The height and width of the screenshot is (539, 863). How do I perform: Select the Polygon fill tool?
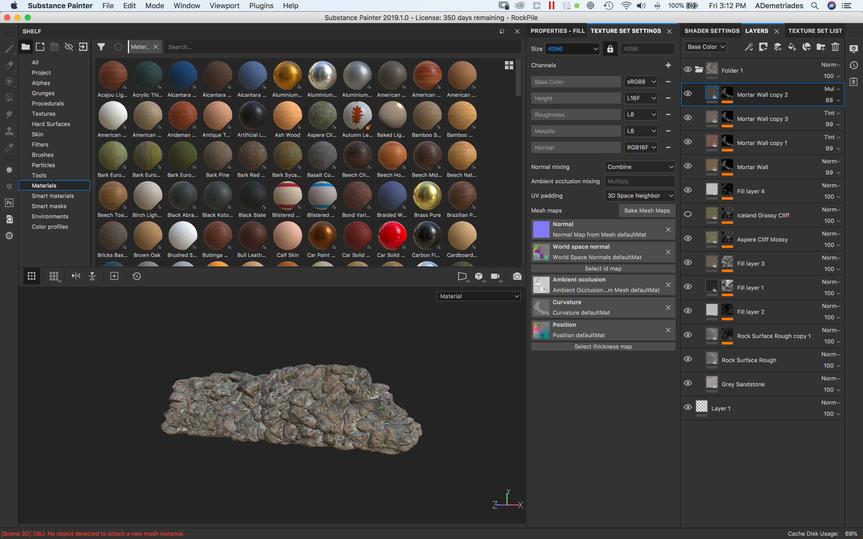click(9, 98)
